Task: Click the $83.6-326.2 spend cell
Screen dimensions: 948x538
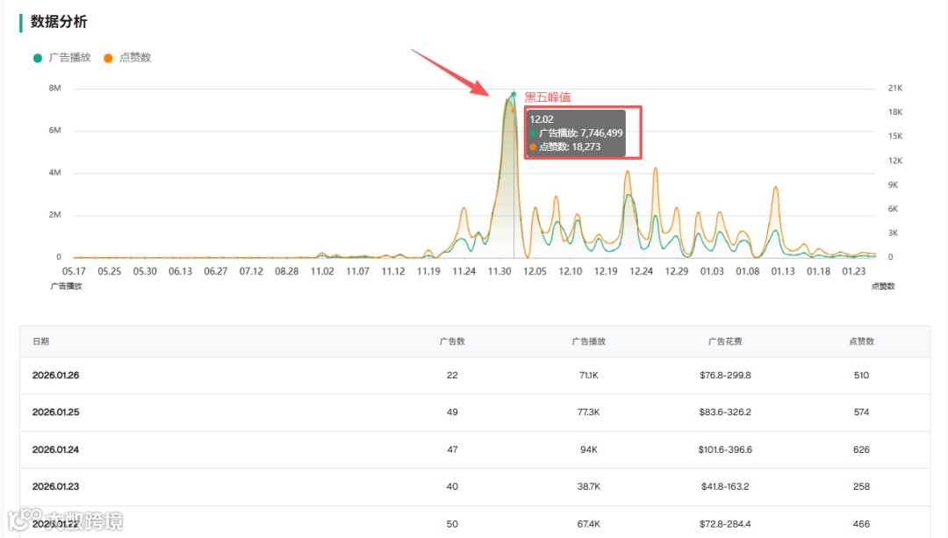Action: (x=725, y=412)
